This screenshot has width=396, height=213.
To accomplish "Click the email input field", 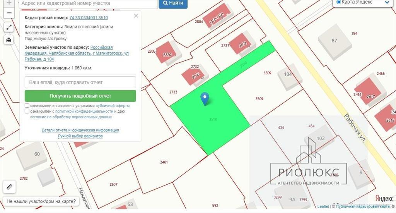I will (80, 82).
